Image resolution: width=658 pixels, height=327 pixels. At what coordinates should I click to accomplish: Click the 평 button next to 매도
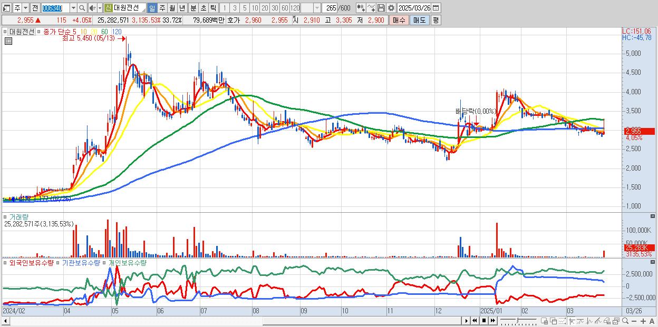(x=436, y=20)
